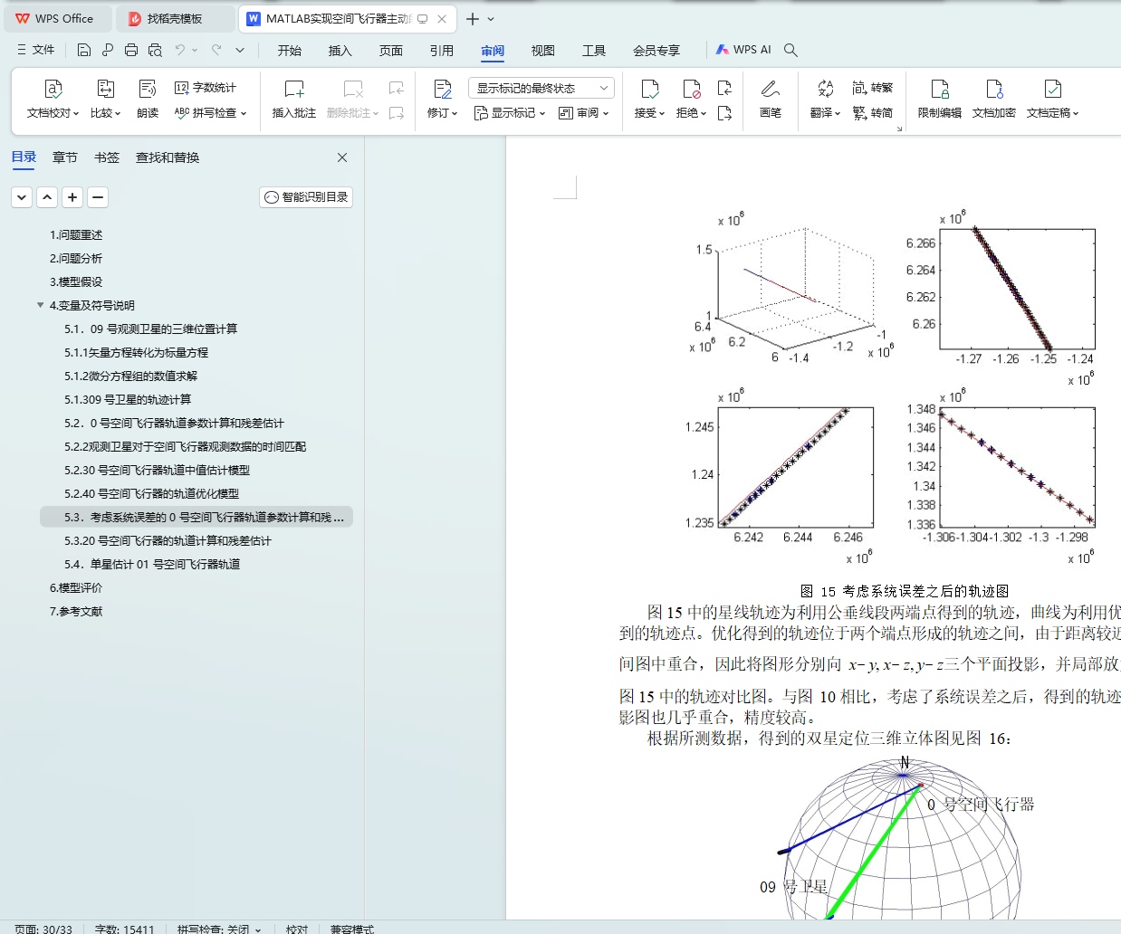
Task: Open Print Preview icon
Action: coord(155,50)
